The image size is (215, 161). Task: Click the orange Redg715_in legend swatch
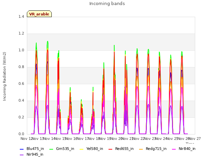click(x=141, y=149)
